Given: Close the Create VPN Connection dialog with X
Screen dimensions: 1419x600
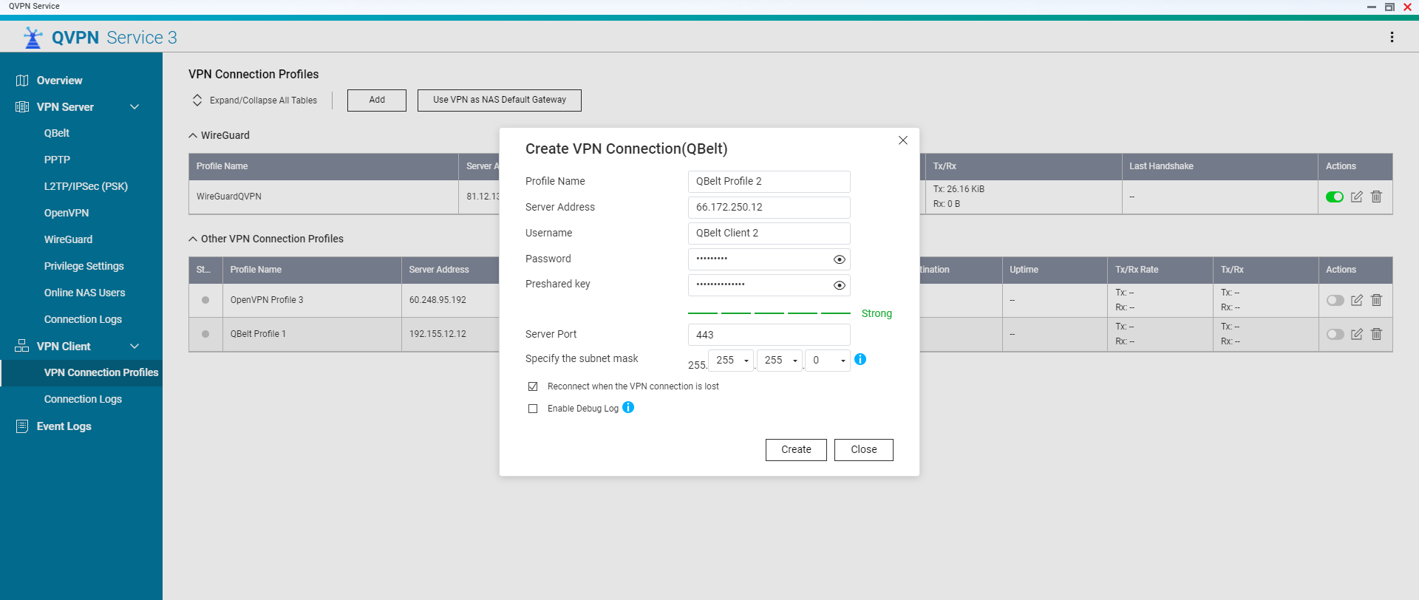Looking at the screenshot, I should click(x=902, y=140).
